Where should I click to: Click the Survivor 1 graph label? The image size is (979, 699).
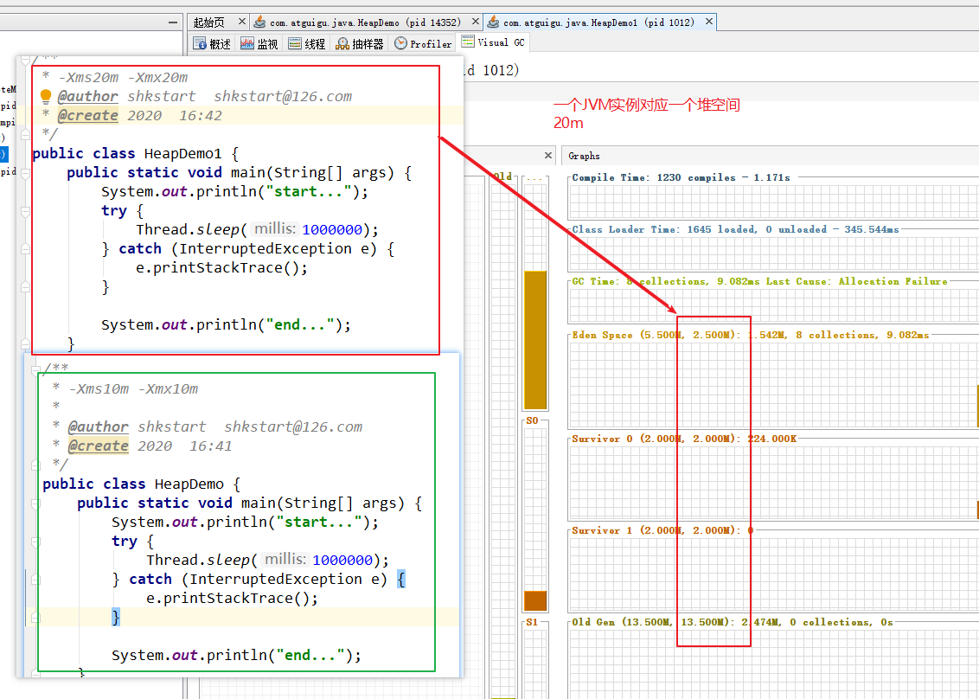click(662, 530)
